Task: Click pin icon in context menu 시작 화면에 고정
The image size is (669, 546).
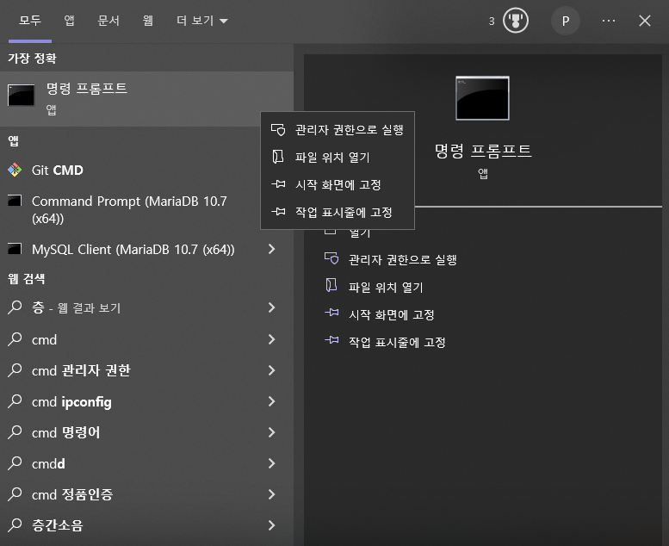Action: (x=278, y=184)
